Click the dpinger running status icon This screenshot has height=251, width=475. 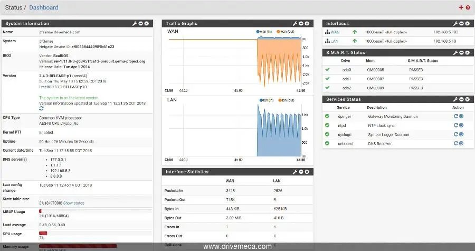[327, 116]
